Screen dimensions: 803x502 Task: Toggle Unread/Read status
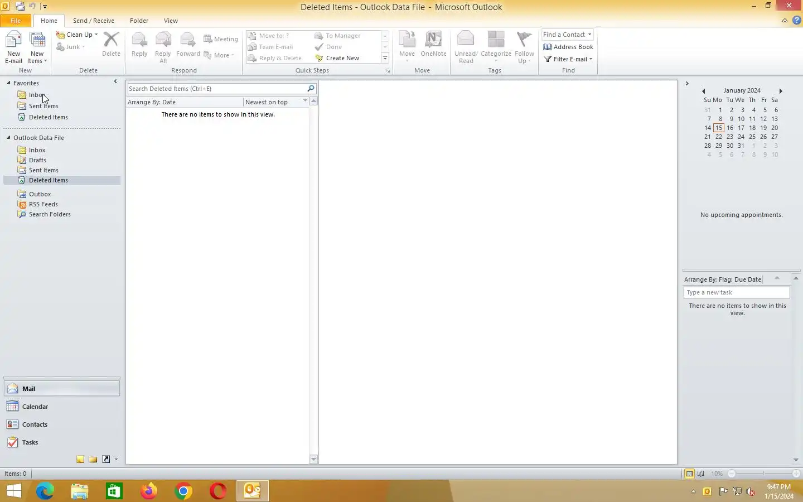coord(466,47)
